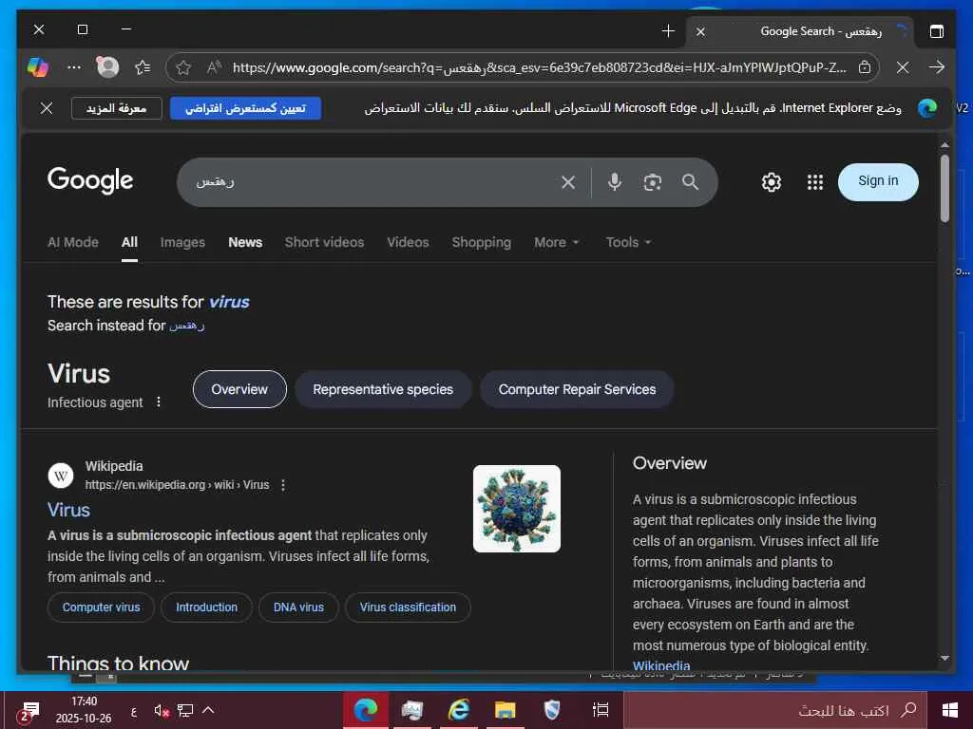Select the Computer Repair Services chip
The width and height of the screenshot is (973, 729).
pyautogui.click(x=577, y=389)
